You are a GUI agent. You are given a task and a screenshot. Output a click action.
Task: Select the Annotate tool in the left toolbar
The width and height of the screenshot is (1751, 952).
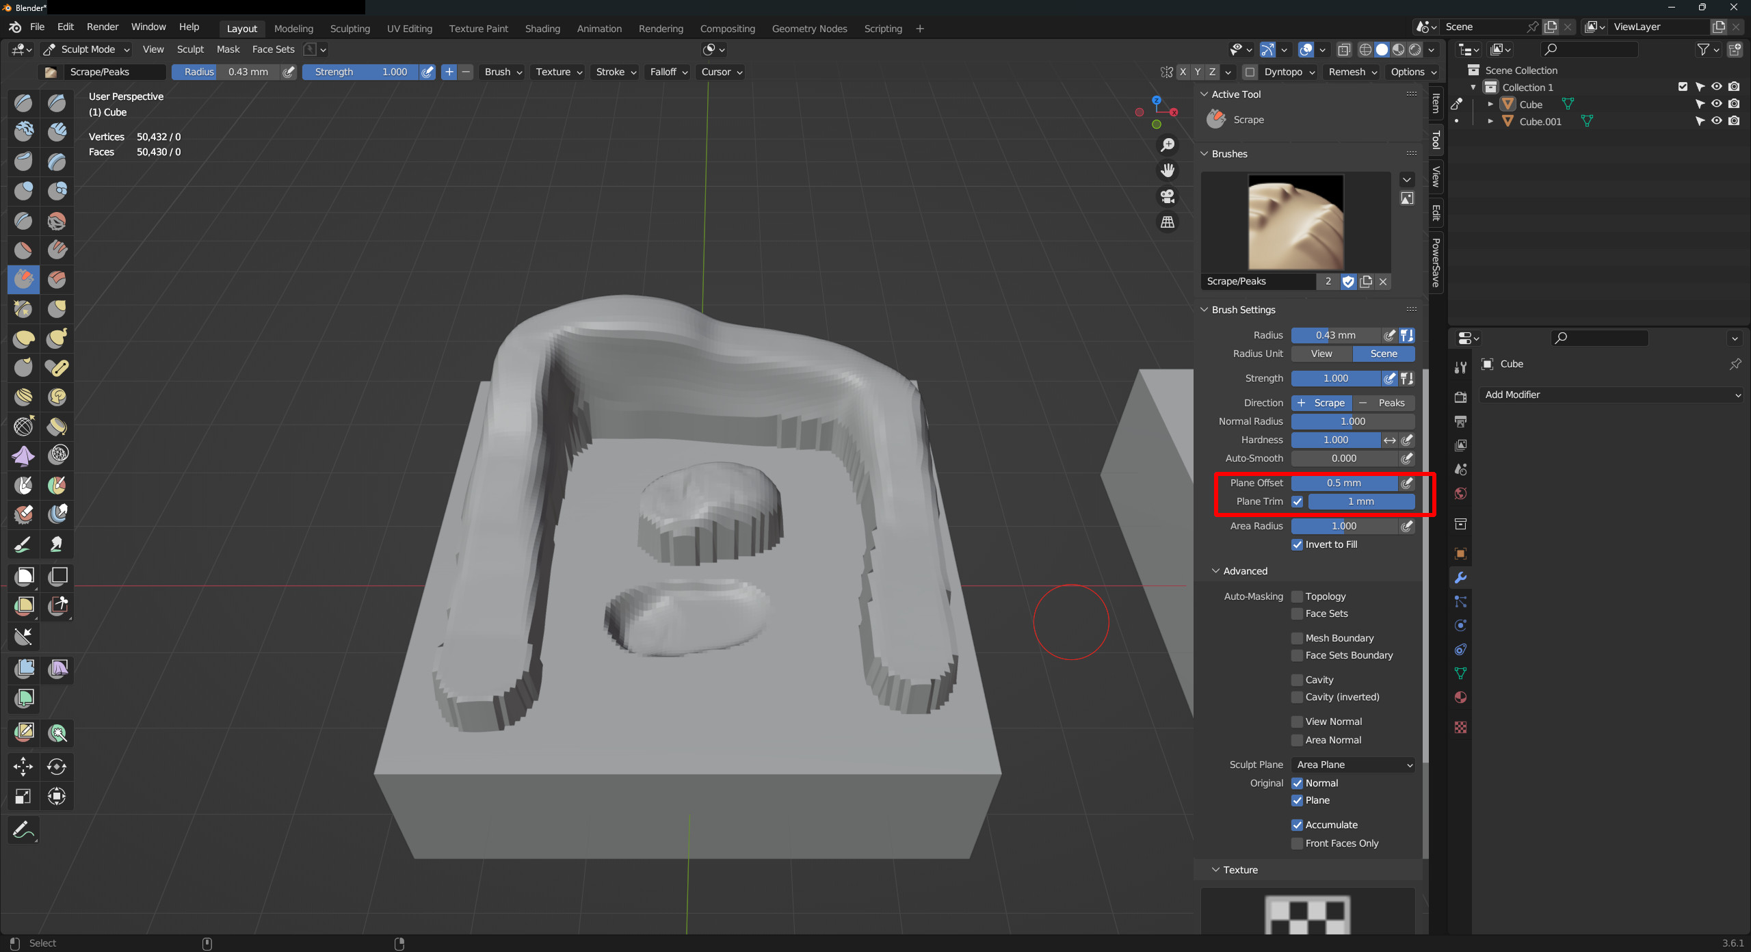[23, 830]
